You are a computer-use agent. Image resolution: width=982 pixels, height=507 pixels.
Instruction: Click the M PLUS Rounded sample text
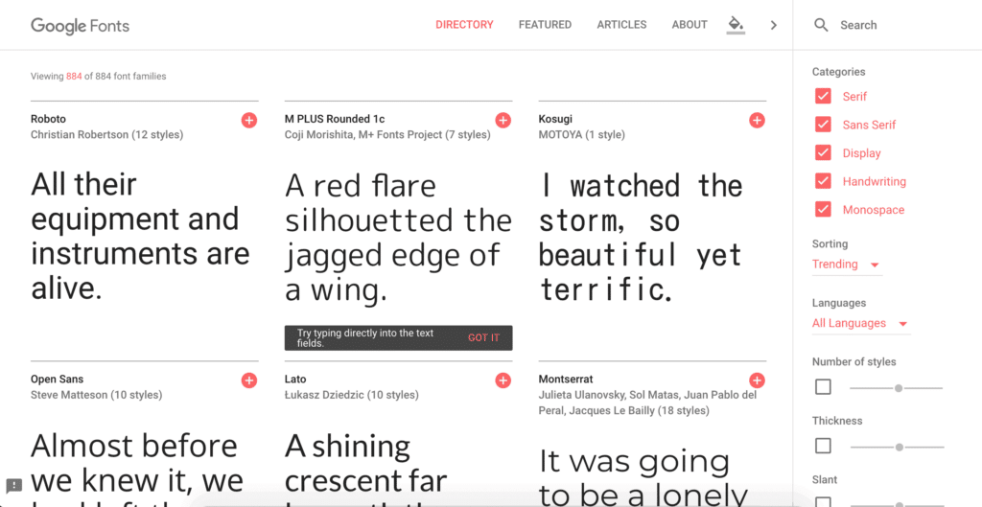398,238
